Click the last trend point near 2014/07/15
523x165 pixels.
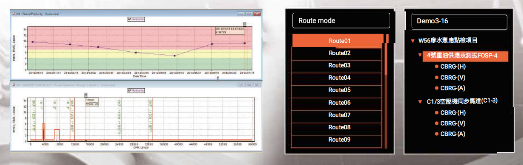point(245,43)
